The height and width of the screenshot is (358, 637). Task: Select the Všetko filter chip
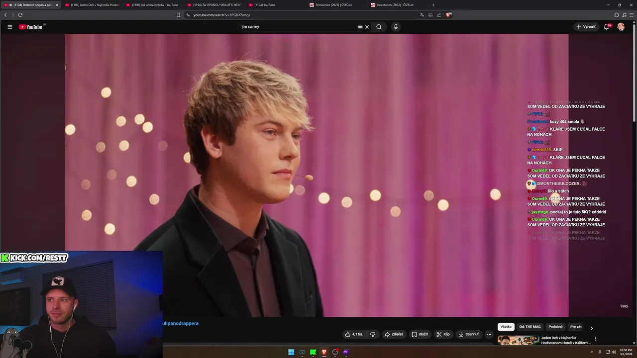pyautogui.click(x=506, y=327)
